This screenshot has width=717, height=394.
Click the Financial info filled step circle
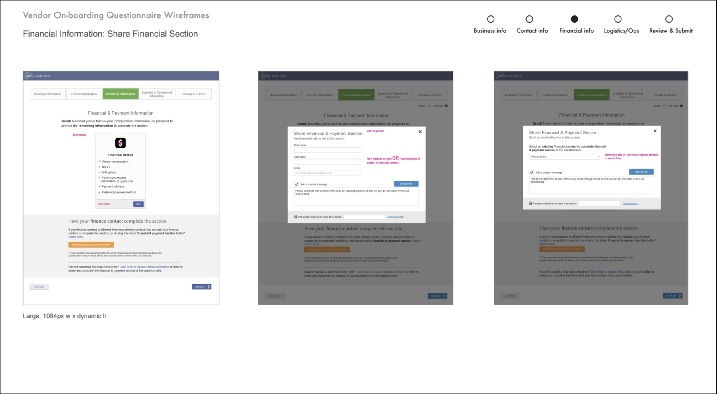(x=574, y=19)
